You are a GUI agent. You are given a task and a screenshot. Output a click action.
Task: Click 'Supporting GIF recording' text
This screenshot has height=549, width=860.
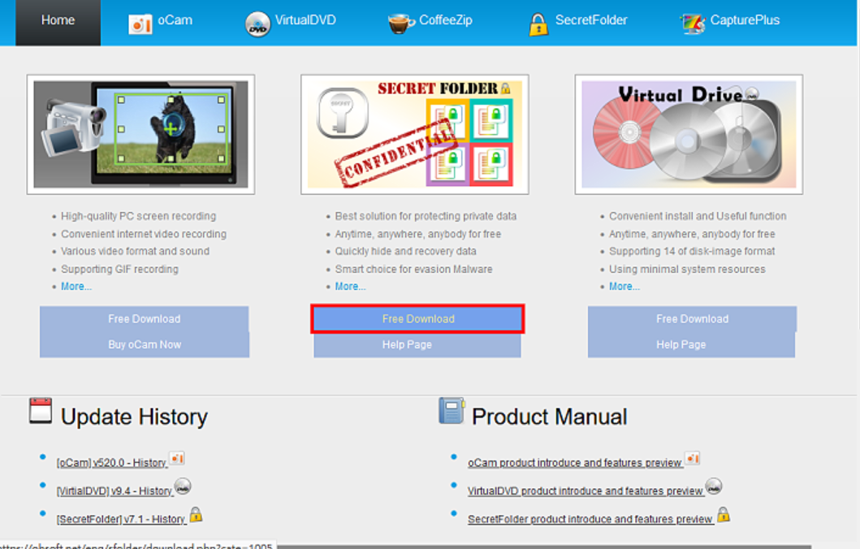point(119,270)
